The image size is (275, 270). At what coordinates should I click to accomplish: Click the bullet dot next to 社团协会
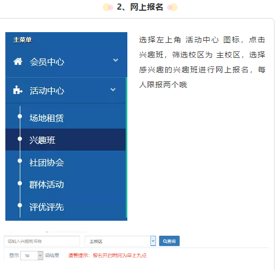[x=20, y=161]
